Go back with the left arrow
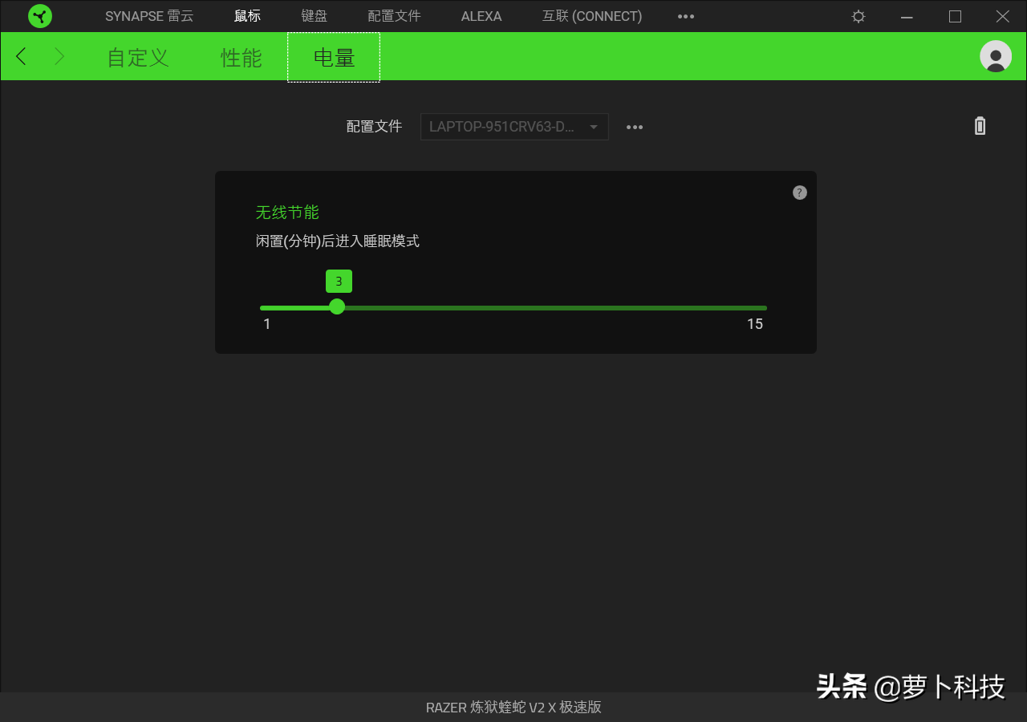 [x=22, y=56]
